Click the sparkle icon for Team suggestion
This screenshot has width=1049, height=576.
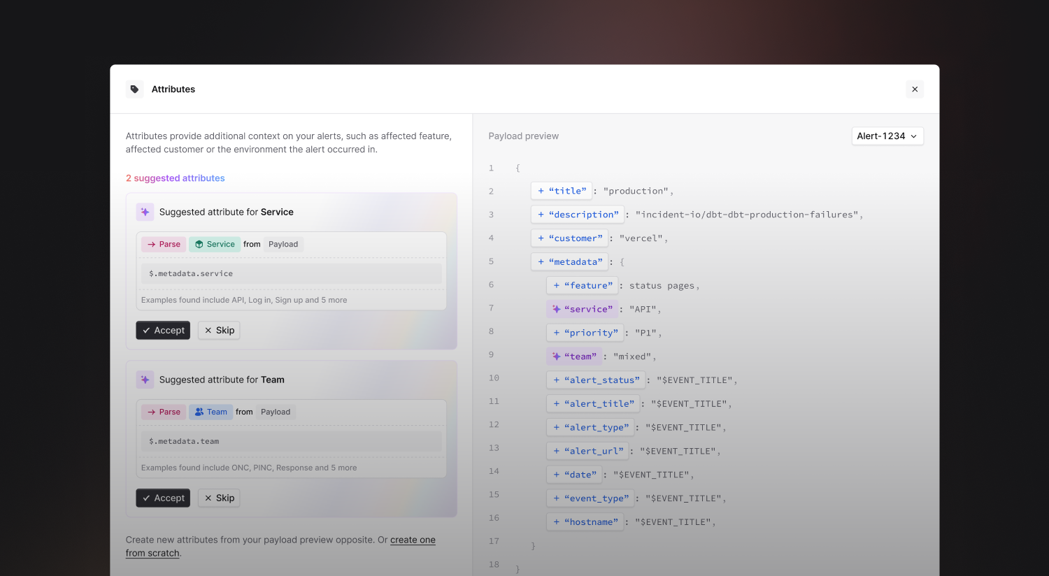[145, 380]
